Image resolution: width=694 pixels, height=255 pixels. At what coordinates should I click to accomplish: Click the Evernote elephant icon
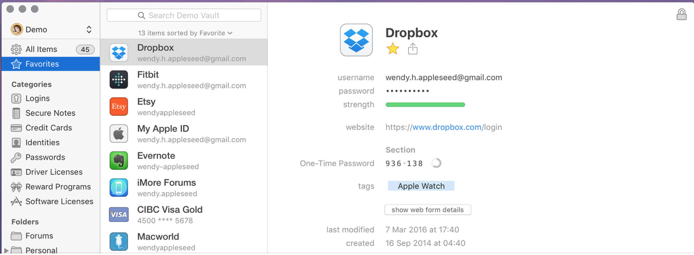119,160
